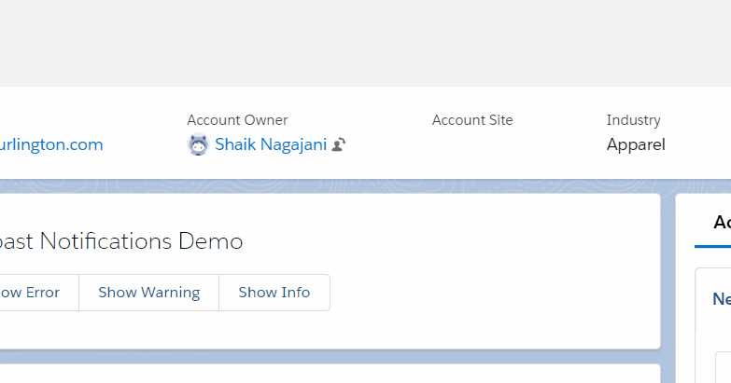The width and height of the screenshot is (731, 383).
Task: Select the active underlined tab in the right panel
Action: click(719, 223)
